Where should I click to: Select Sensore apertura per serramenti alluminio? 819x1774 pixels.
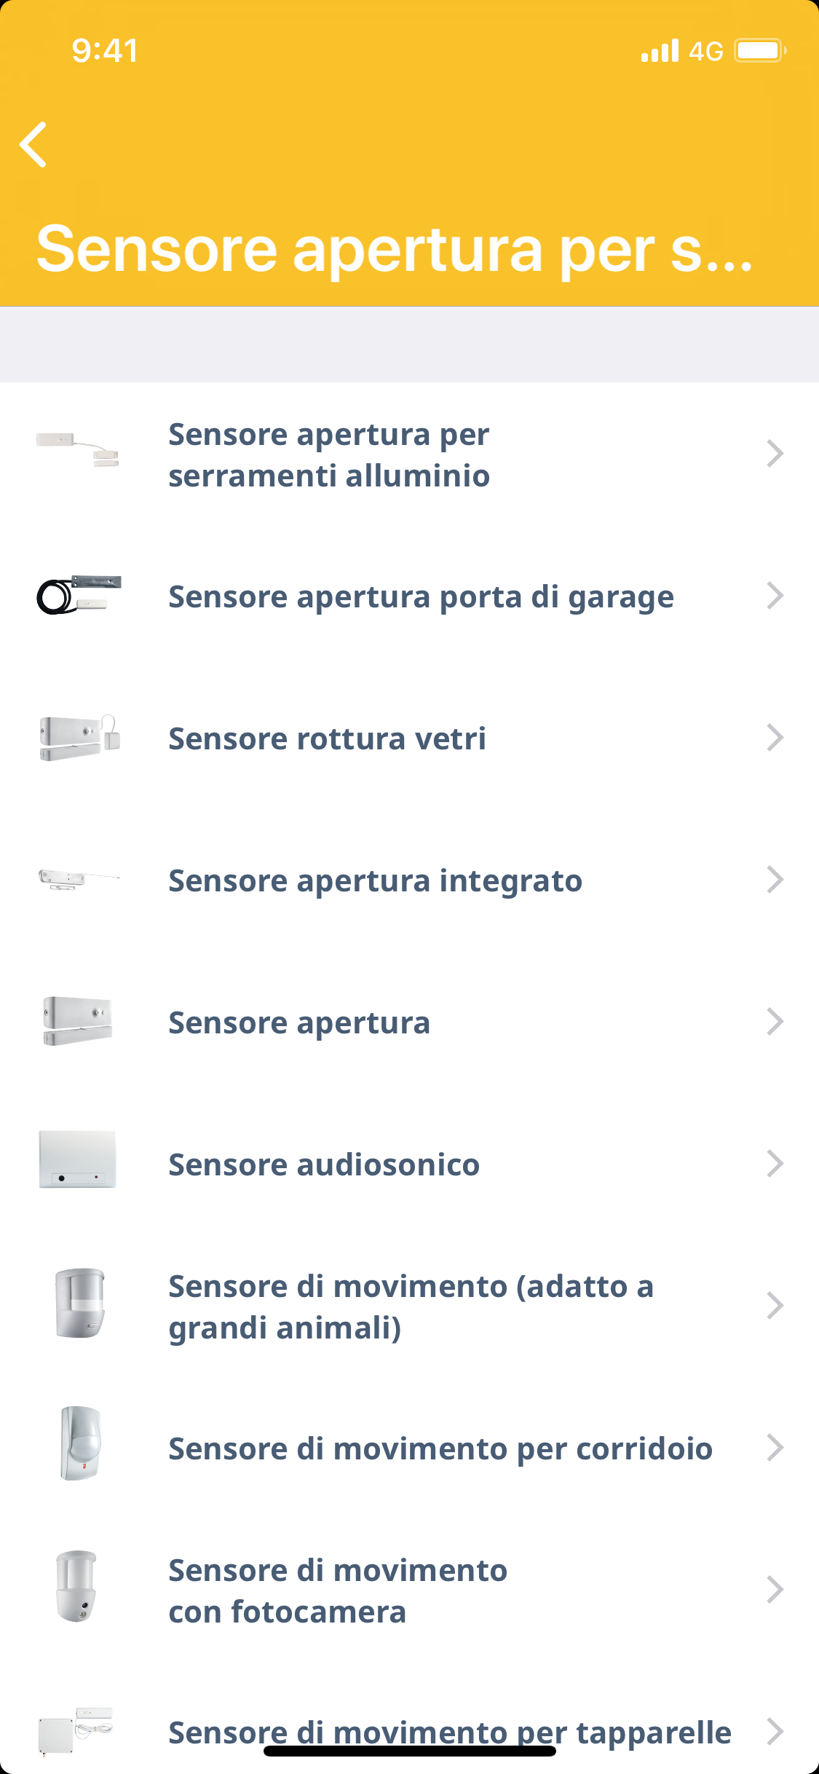pos(329,454)
